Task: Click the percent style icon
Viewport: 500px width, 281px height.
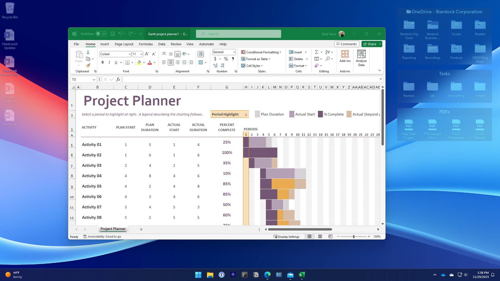Action: (x=226, y=59)
